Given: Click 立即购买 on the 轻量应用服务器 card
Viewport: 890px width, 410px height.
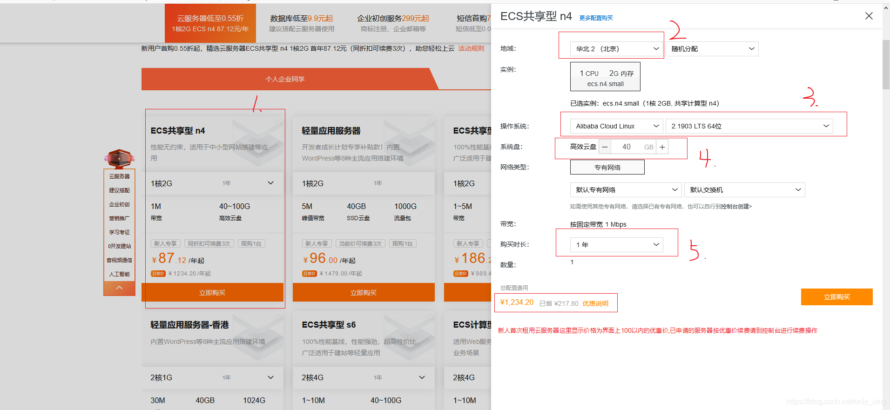Looking at the screenshot, I should (x=364, y=293).
